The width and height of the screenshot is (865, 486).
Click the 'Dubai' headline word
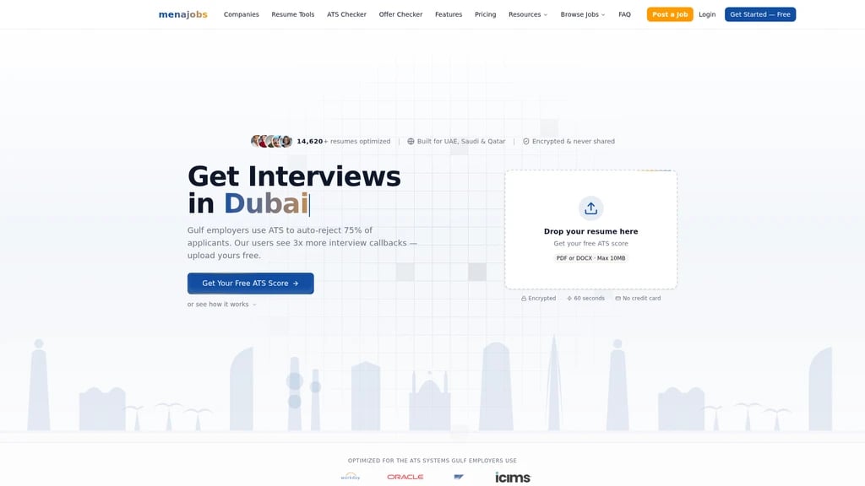coord(266,203)
